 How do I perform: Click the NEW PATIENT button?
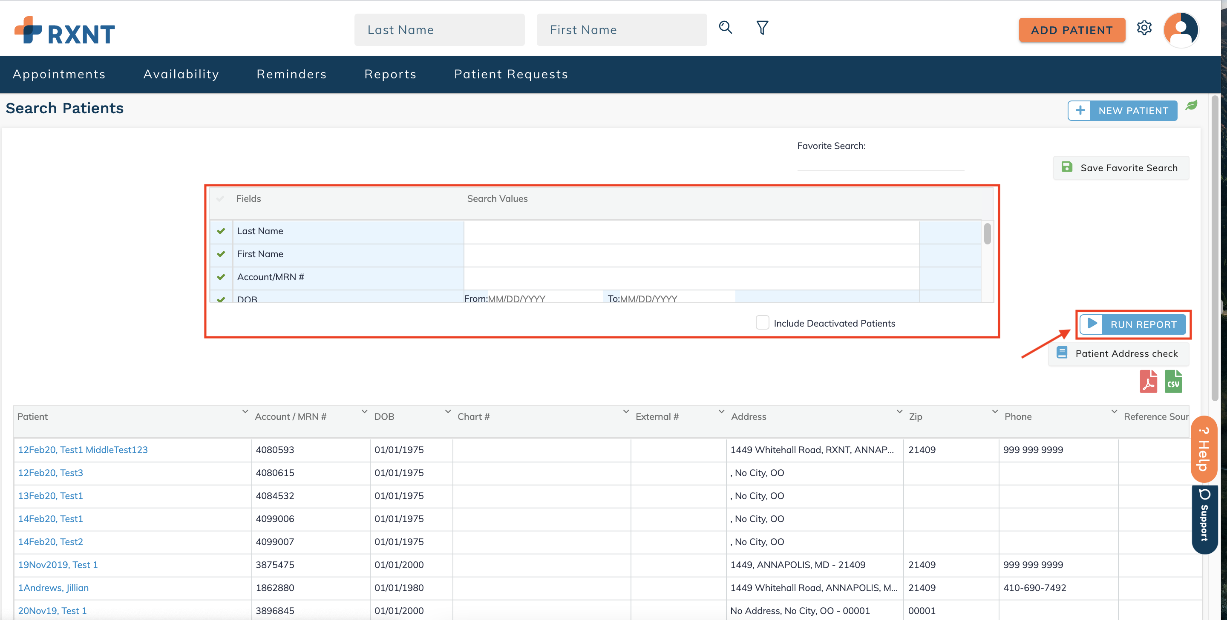(1122, 110)
